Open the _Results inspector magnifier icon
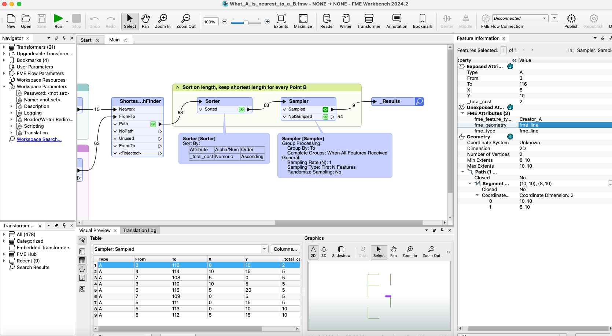612x336 pixels. [420, 101]
